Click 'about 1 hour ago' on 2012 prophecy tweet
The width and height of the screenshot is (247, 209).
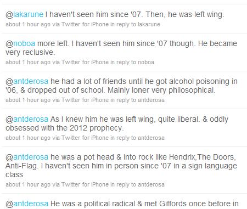click(28, 138)
